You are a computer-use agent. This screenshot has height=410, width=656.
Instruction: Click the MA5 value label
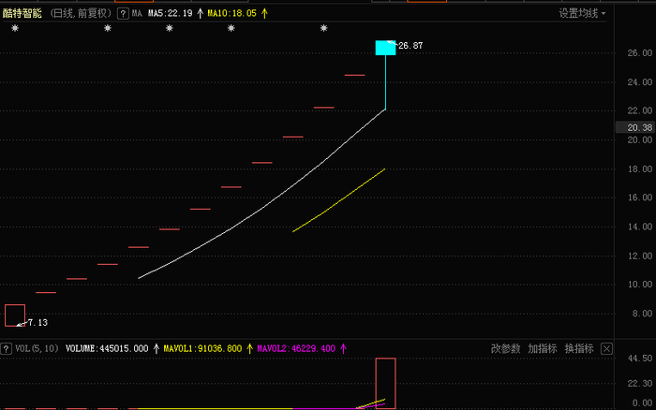(171, 14)
